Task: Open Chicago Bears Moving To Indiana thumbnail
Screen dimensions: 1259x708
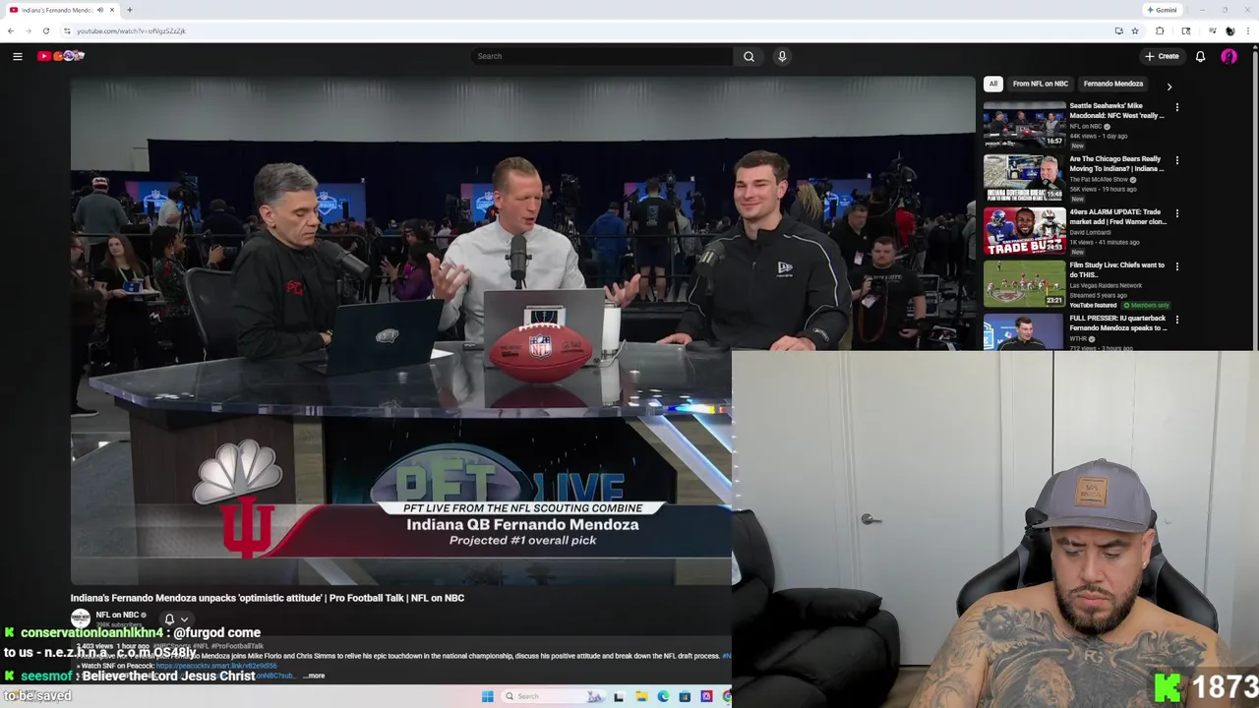Action: tap(1024, 177)
